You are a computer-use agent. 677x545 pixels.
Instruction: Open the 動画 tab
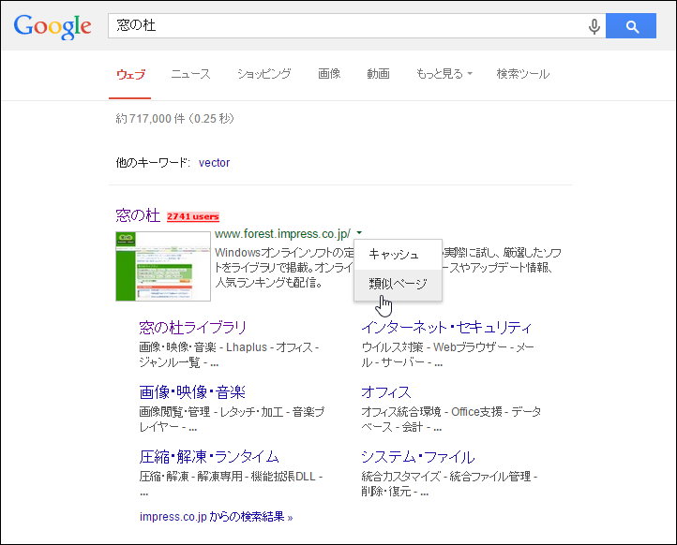point(378,74)
